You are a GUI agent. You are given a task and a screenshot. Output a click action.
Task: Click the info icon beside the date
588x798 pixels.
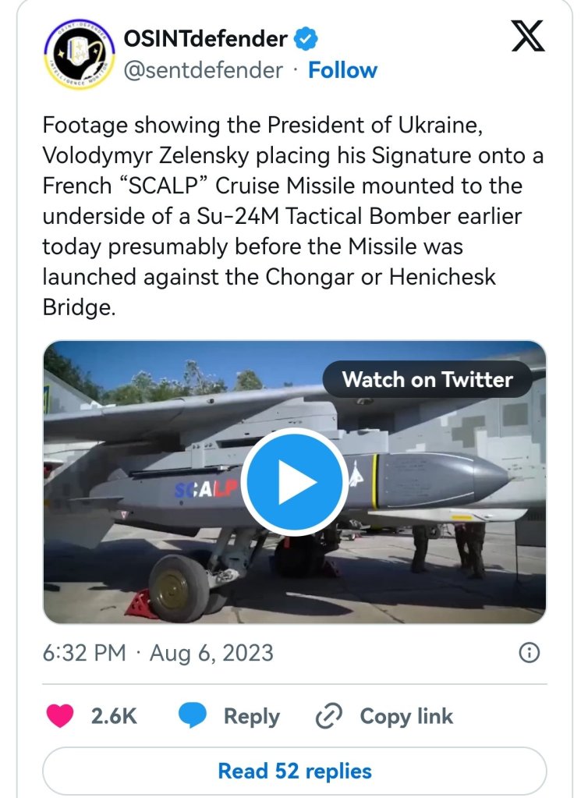pos(530,653)
